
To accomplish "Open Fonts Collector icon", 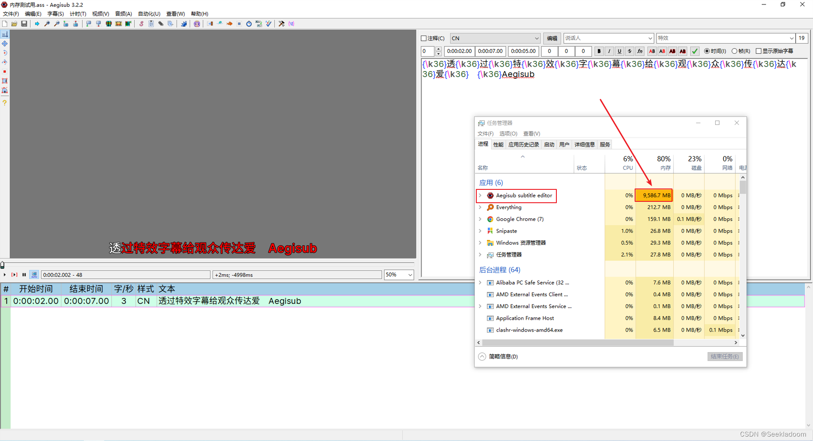I will pyautogui.click(x=171, y=24).
